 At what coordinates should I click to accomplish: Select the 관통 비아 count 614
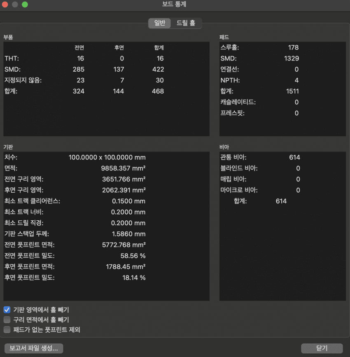294,157
